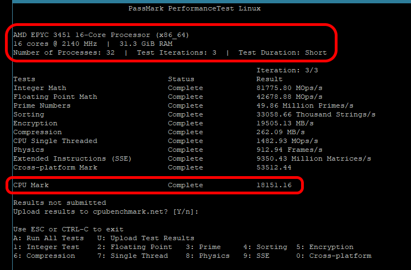Click 33058.66 Thousand Strings/s result
The height and width of the screenshot is (270, 411).
(x=316, y=114)
